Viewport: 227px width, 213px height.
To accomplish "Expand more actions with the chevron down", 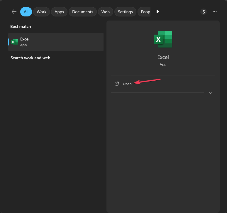I will click(210, 93).
